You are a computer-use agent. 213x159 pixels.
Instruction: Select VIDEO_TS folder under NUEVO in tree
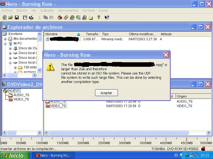pos(21,99)
